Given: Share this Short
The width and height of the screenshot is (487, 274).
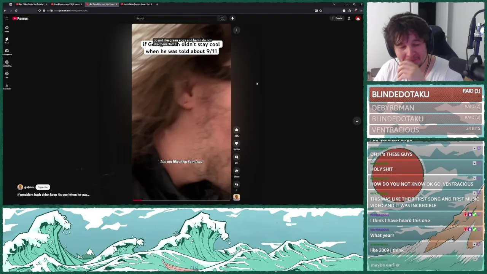Looking at the screenshot, I should coord(236,171).
